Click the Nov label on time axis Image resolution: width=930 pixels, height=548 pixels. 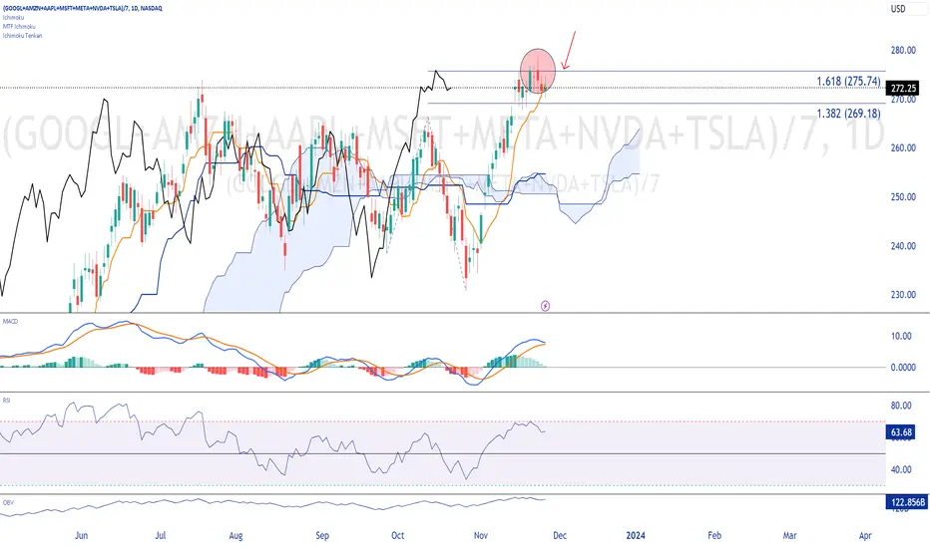(x=481, y=536)
